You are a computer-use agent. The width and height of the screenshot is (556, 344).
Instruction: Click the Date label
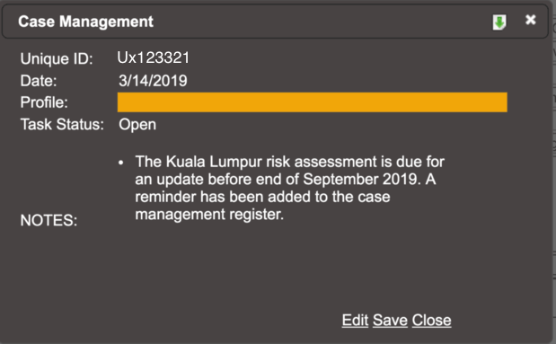pyautogui.click(x=39, y=81)
